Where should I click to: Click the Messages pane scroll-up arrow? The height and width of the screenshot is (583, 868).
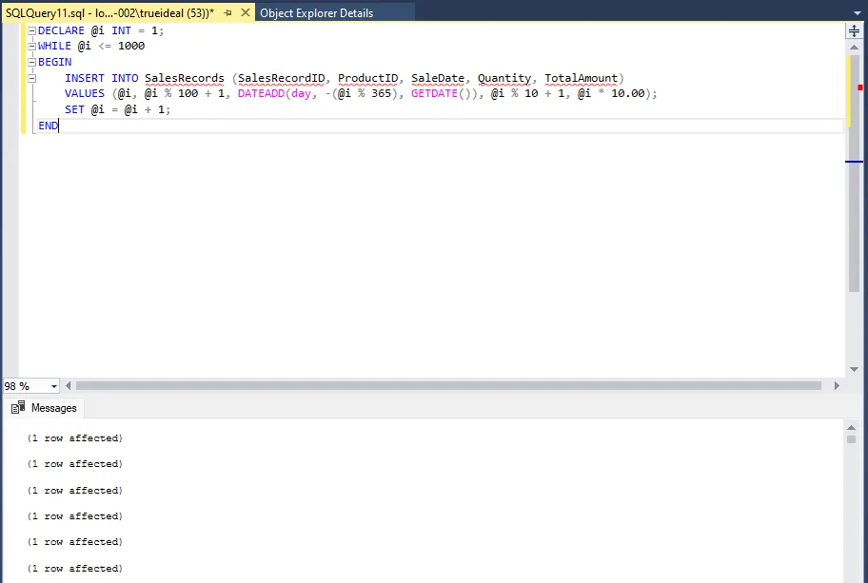click(x=851, y=427)
